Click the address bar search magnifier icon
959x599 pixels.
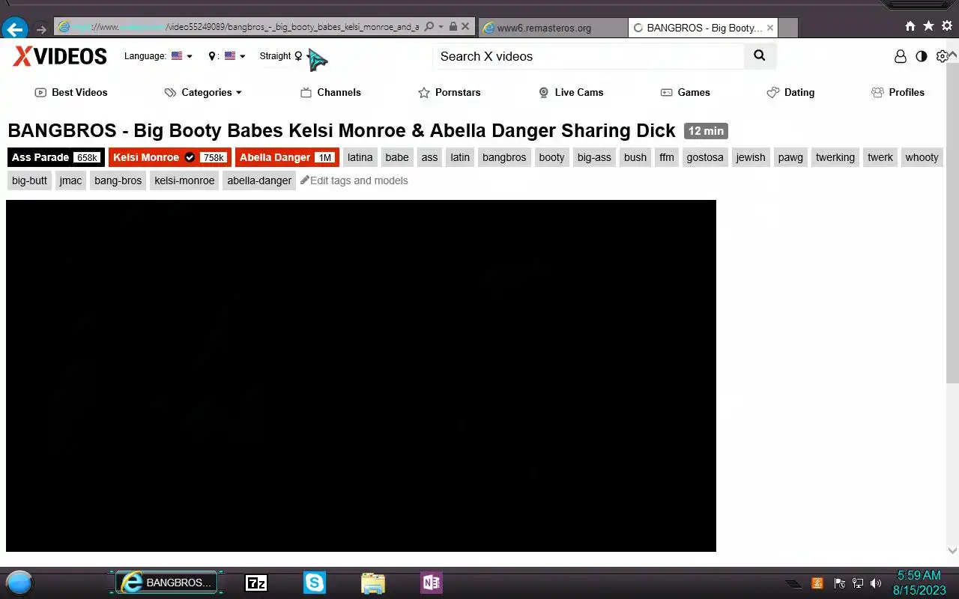[x=429, y=27]
